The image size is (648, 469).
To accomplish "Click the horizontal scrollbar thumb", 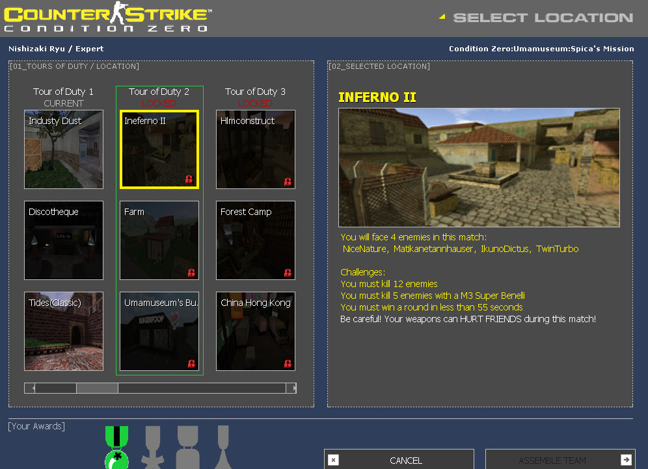I will [97, 388].
